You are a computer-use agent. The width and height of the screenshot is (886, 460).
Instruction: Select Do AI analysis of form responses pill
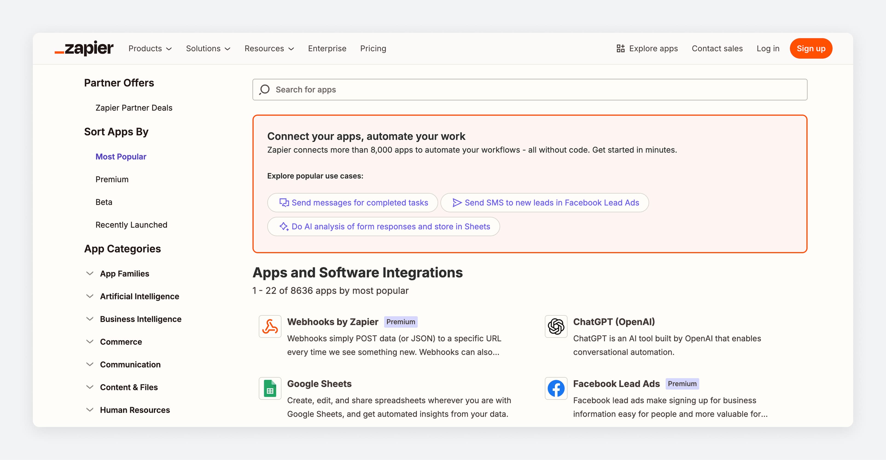pos(383,226)
